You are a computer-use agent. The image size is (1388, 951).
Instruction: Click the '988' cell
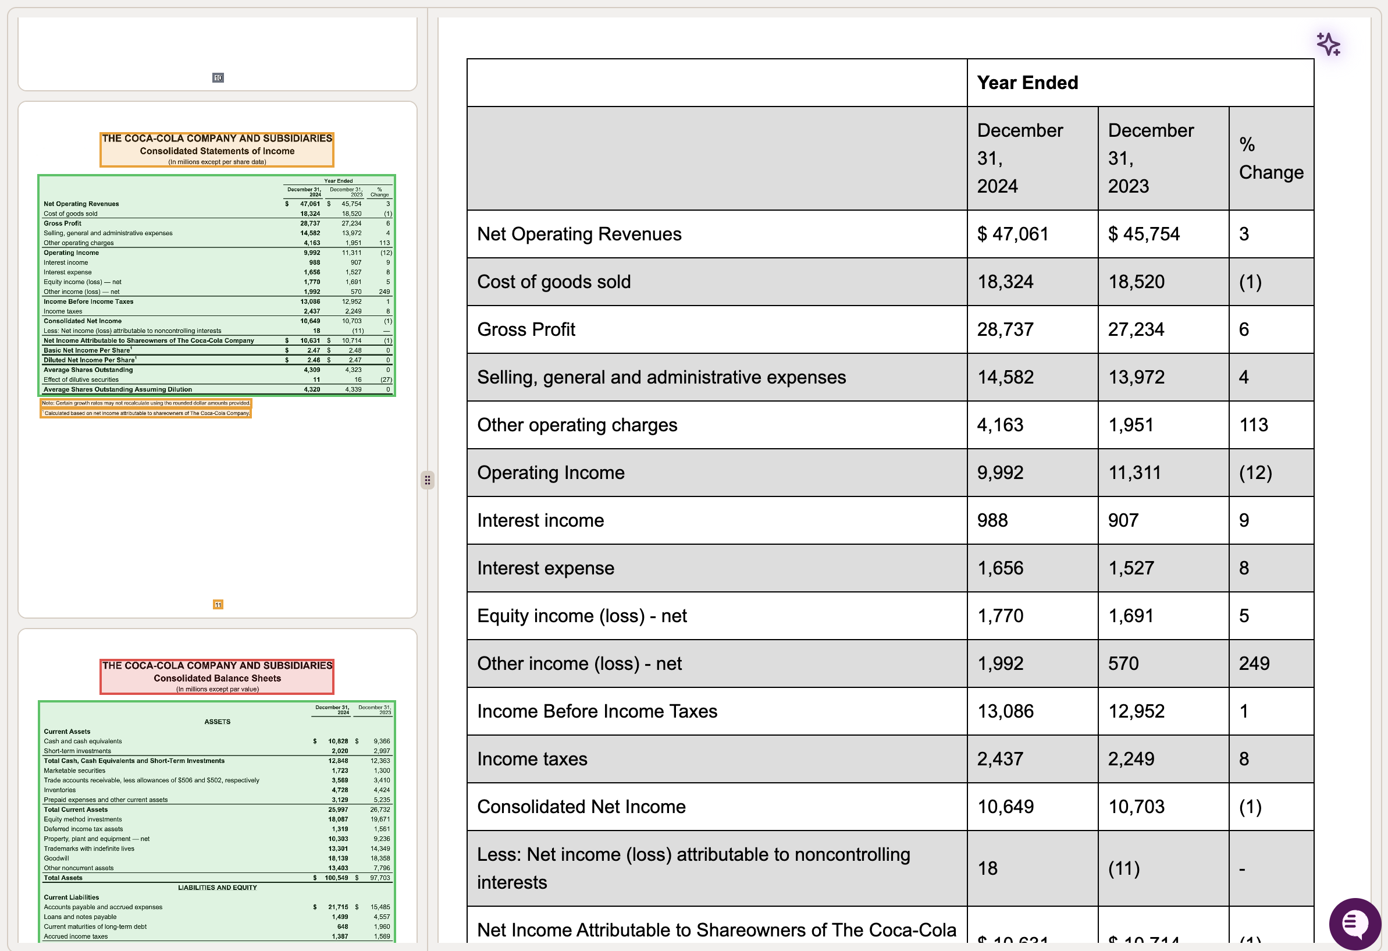tap(1032, 521)
